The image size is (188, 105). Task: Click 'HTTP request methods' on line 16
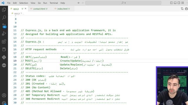41,49
